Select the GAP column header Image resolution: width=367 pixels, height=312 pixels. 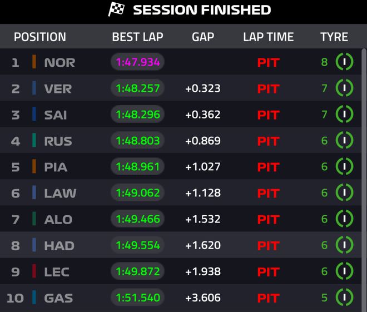pyautogui.click(x=203, y=37)
